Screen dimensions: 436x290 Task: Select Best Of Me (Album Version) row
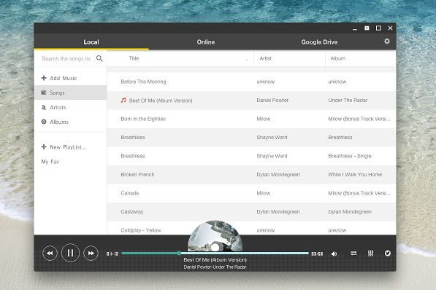tap(251, 100)
